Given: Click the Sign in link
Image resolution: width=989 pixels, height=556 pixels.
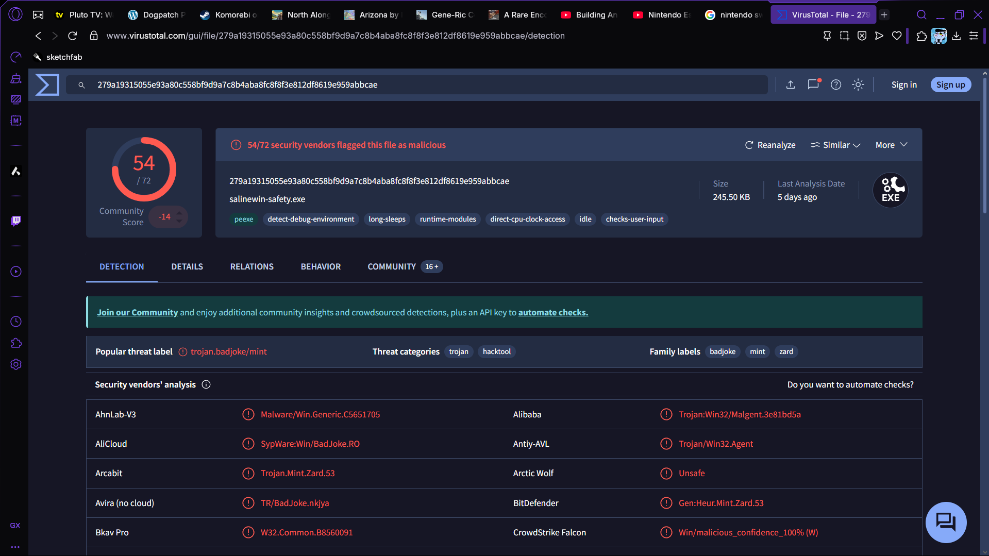Looking at the screenshot, I should point(904,85).
